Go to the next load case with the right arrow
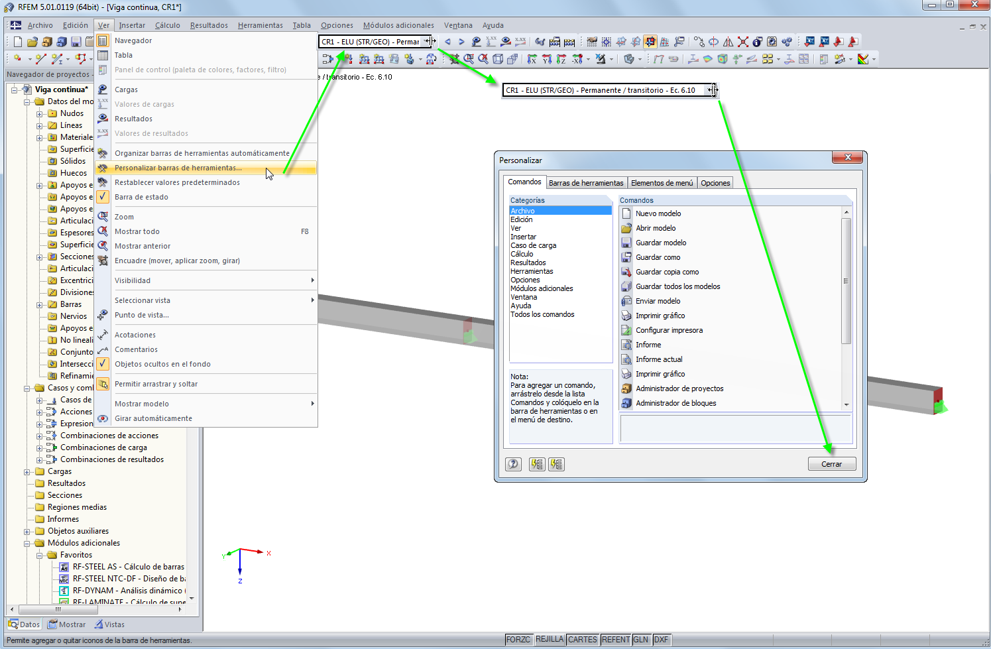Screen dimensions: 991x649 461,42
